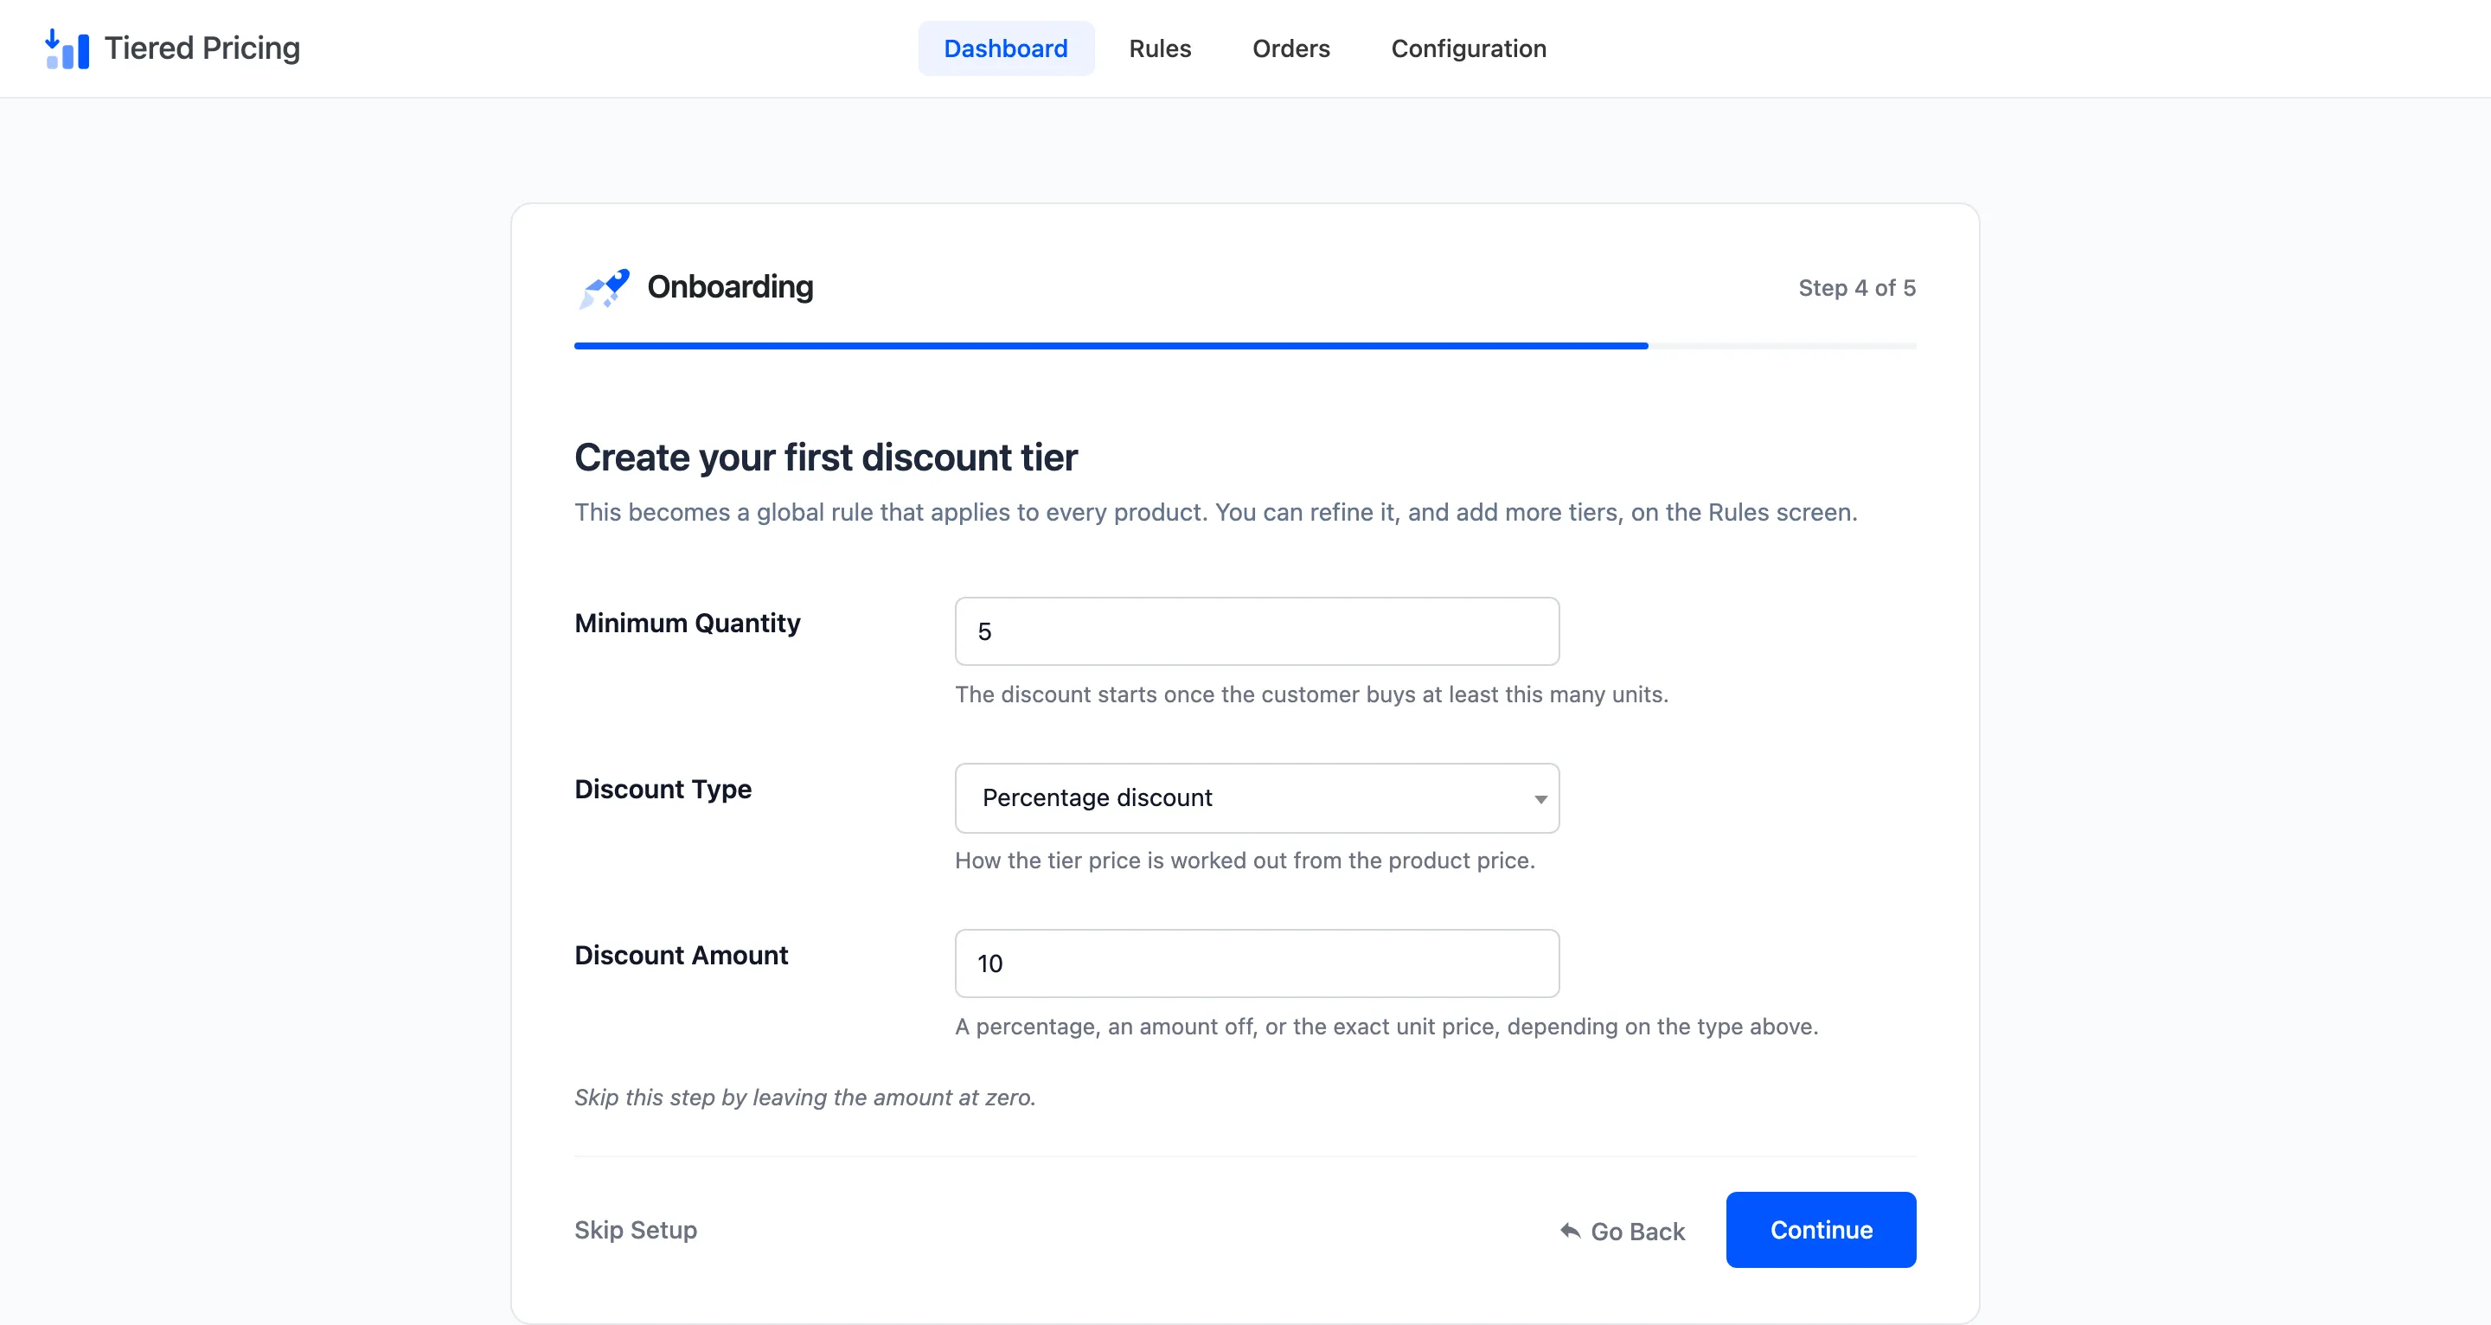2491x1325 pixels.
Task: Click the 'Create your first discount tier' heading
Action: coord(826,458)
